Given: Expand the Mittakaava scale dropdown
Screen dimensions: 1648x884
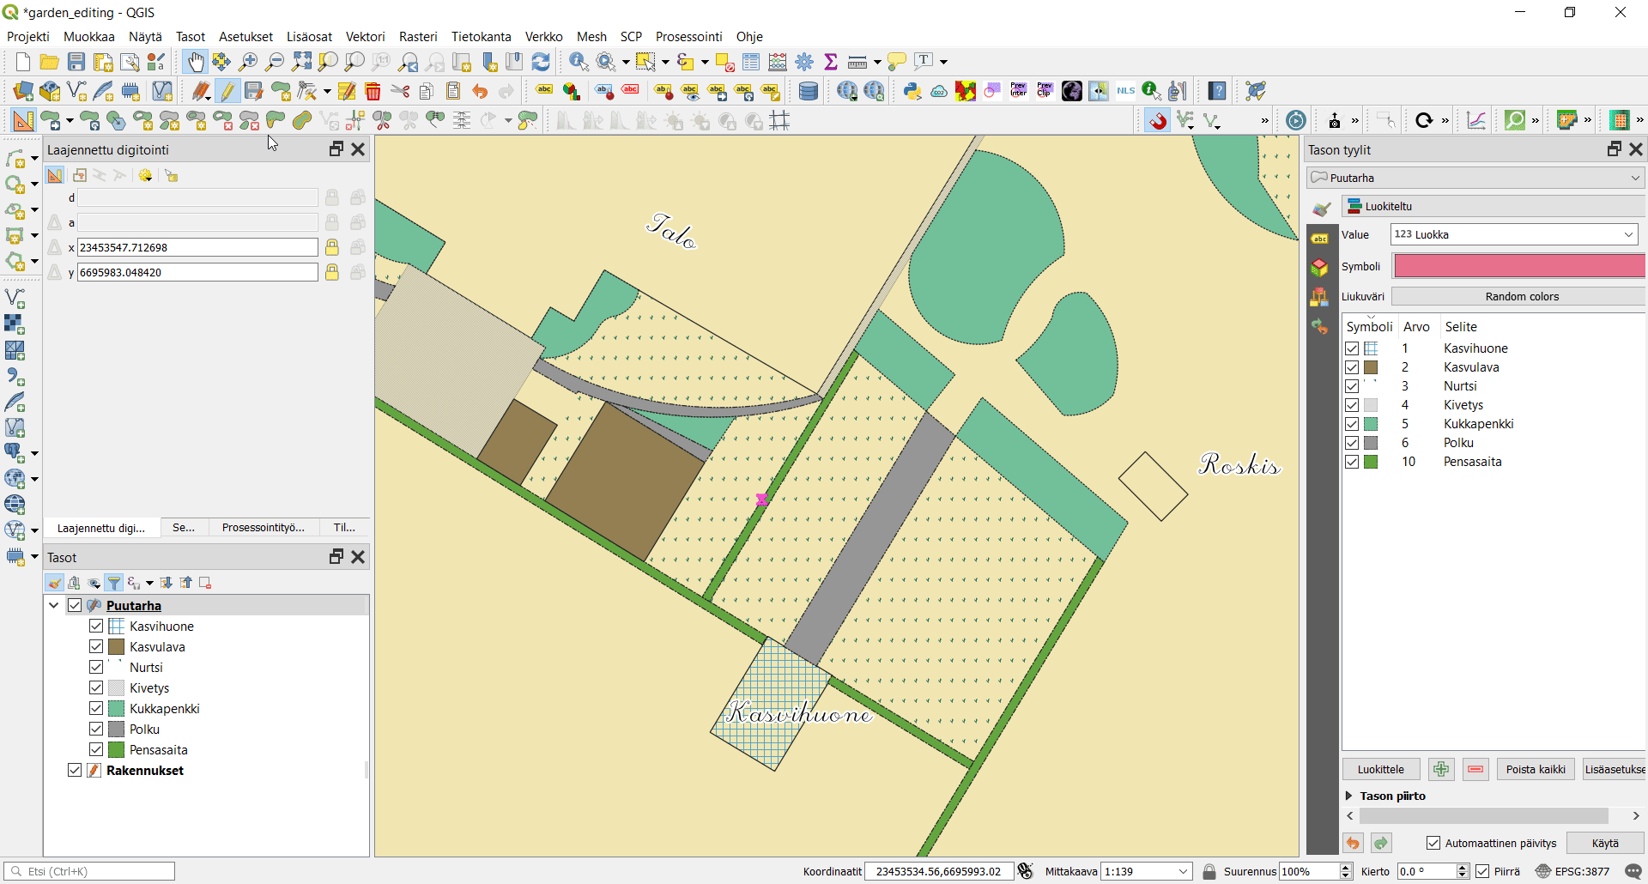Looking at the screenshot, I should 1183,871.
